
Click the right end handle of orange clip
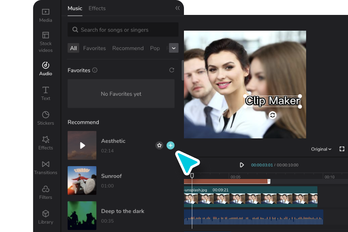click(x=269, y=181)
